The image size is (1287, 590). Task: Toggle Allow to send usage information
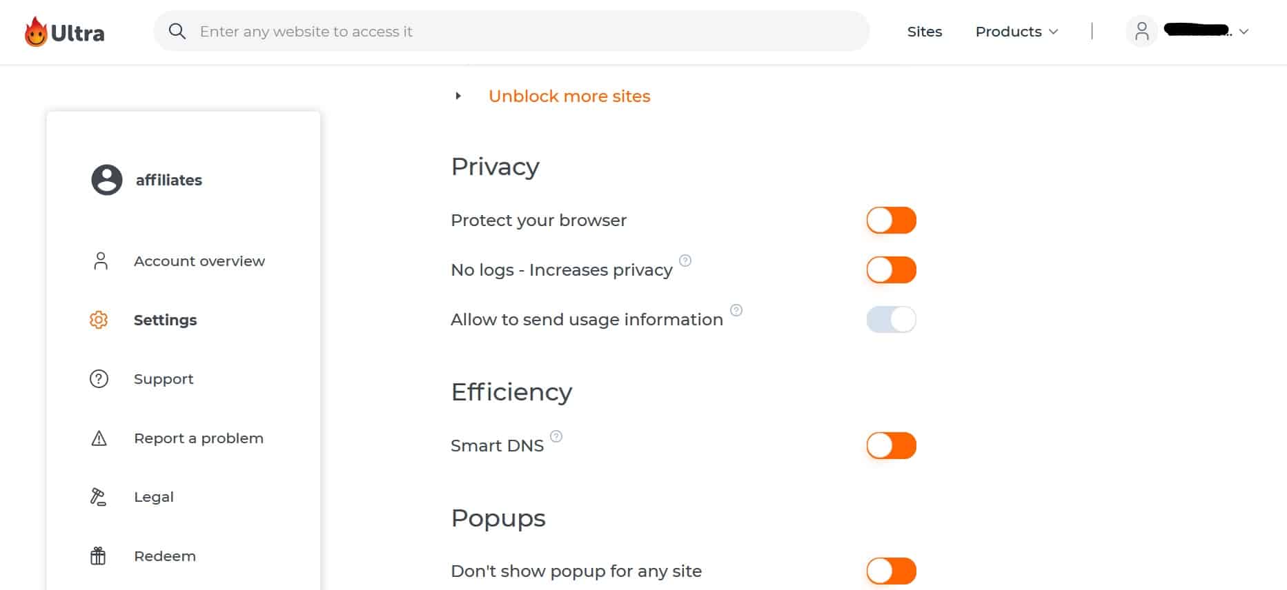(x=891, y=320)
